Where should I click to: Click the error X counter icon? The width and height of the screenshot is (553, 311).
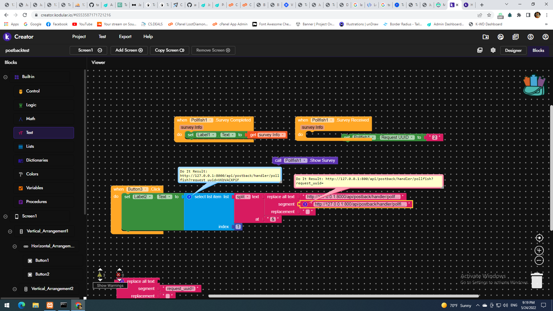click(118, 275)
